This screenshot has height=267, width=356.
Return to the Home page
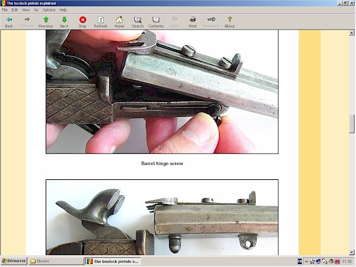(x=119, y=22)
